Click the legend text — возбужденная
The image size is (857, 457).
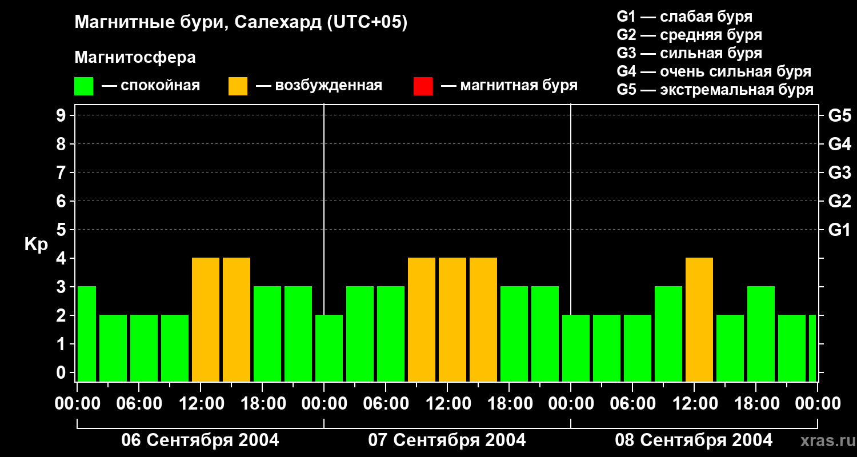pyautogui.click(x=319, y=86)
